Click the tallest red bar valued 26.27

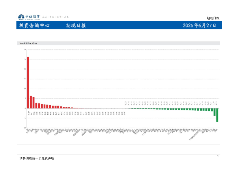pos(28,83)
